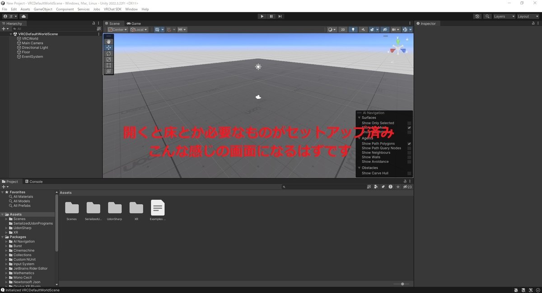Select VRCWorld in the Hierarchy

[x=30, y=39]
